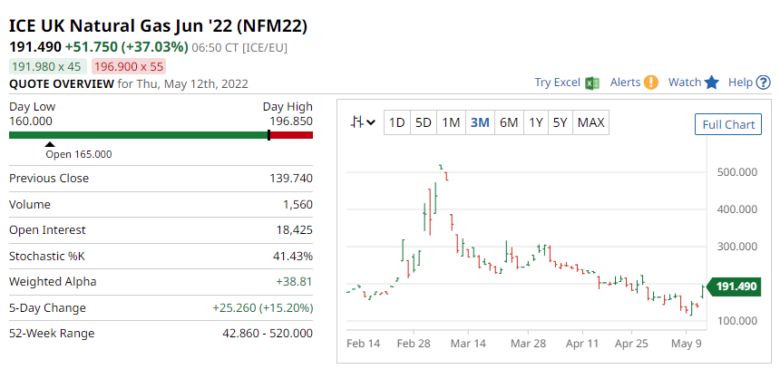Click the Help question mark icon
This screenshot has width=780, height=379.
pyautogui.click(x=763, y=83)
